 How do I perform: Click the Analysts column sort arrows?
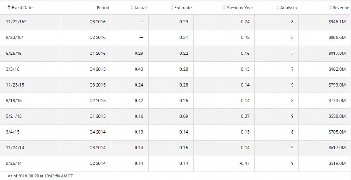[278, 8]
